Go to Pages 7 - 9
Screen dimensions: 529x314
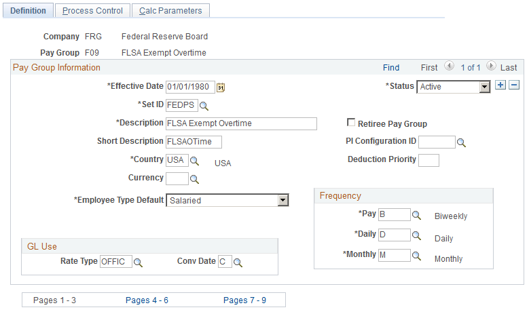tap(244, 300)
